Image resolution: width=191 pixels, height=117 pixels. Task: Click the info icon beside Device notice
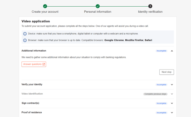point(25,34)
